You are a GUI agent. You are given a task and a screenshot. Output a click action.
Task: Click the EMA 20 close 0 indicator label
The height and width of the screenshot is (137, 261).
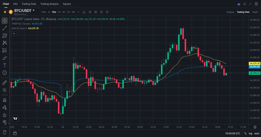[x=19, y=29]
